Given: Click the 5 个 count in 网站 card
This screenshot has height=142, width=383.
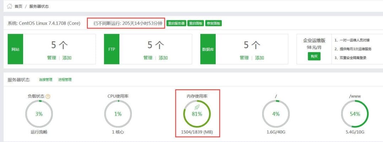Looking at the screenshot, I should click(x=59, y=45).
